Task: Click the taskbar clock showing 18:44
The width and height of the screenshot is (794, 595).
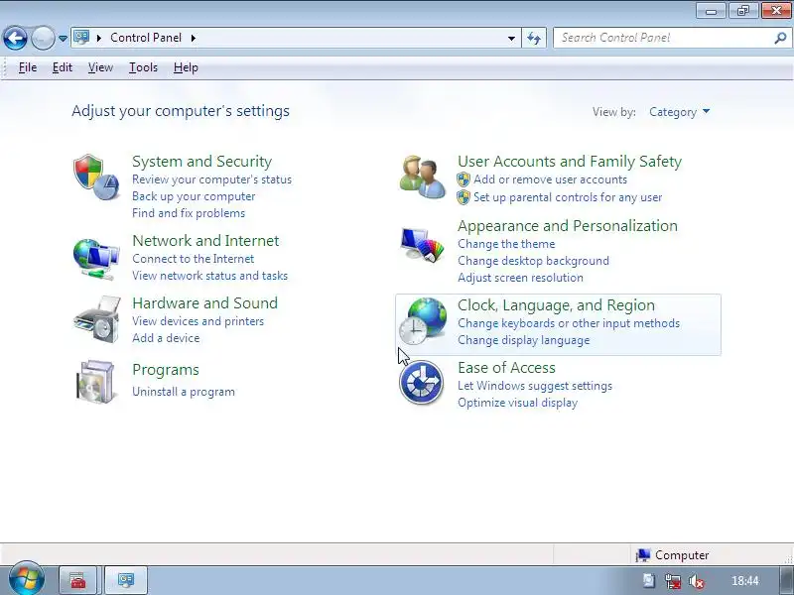Action: tap(745, 581)
